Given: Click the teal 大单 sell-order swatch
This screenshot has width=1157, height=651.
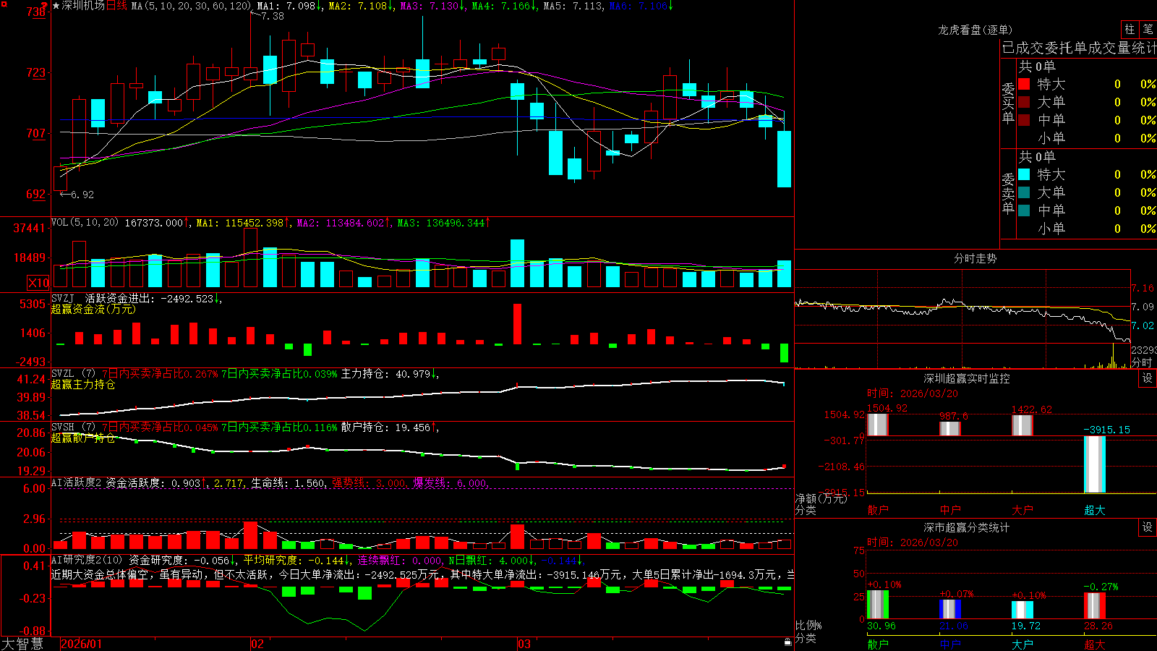Looking at the screenshot, I should point(1024,192).
